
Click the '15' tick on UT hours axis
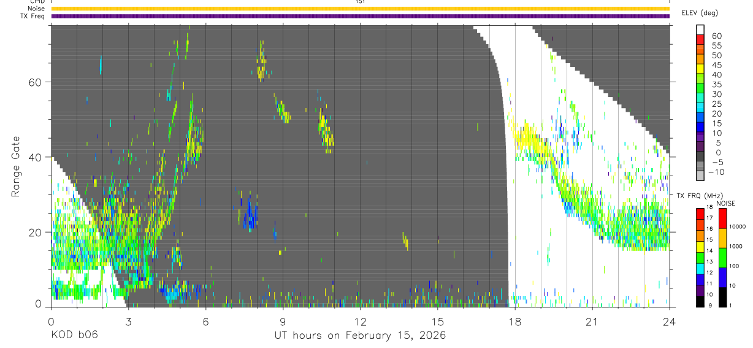click(437, 322)
